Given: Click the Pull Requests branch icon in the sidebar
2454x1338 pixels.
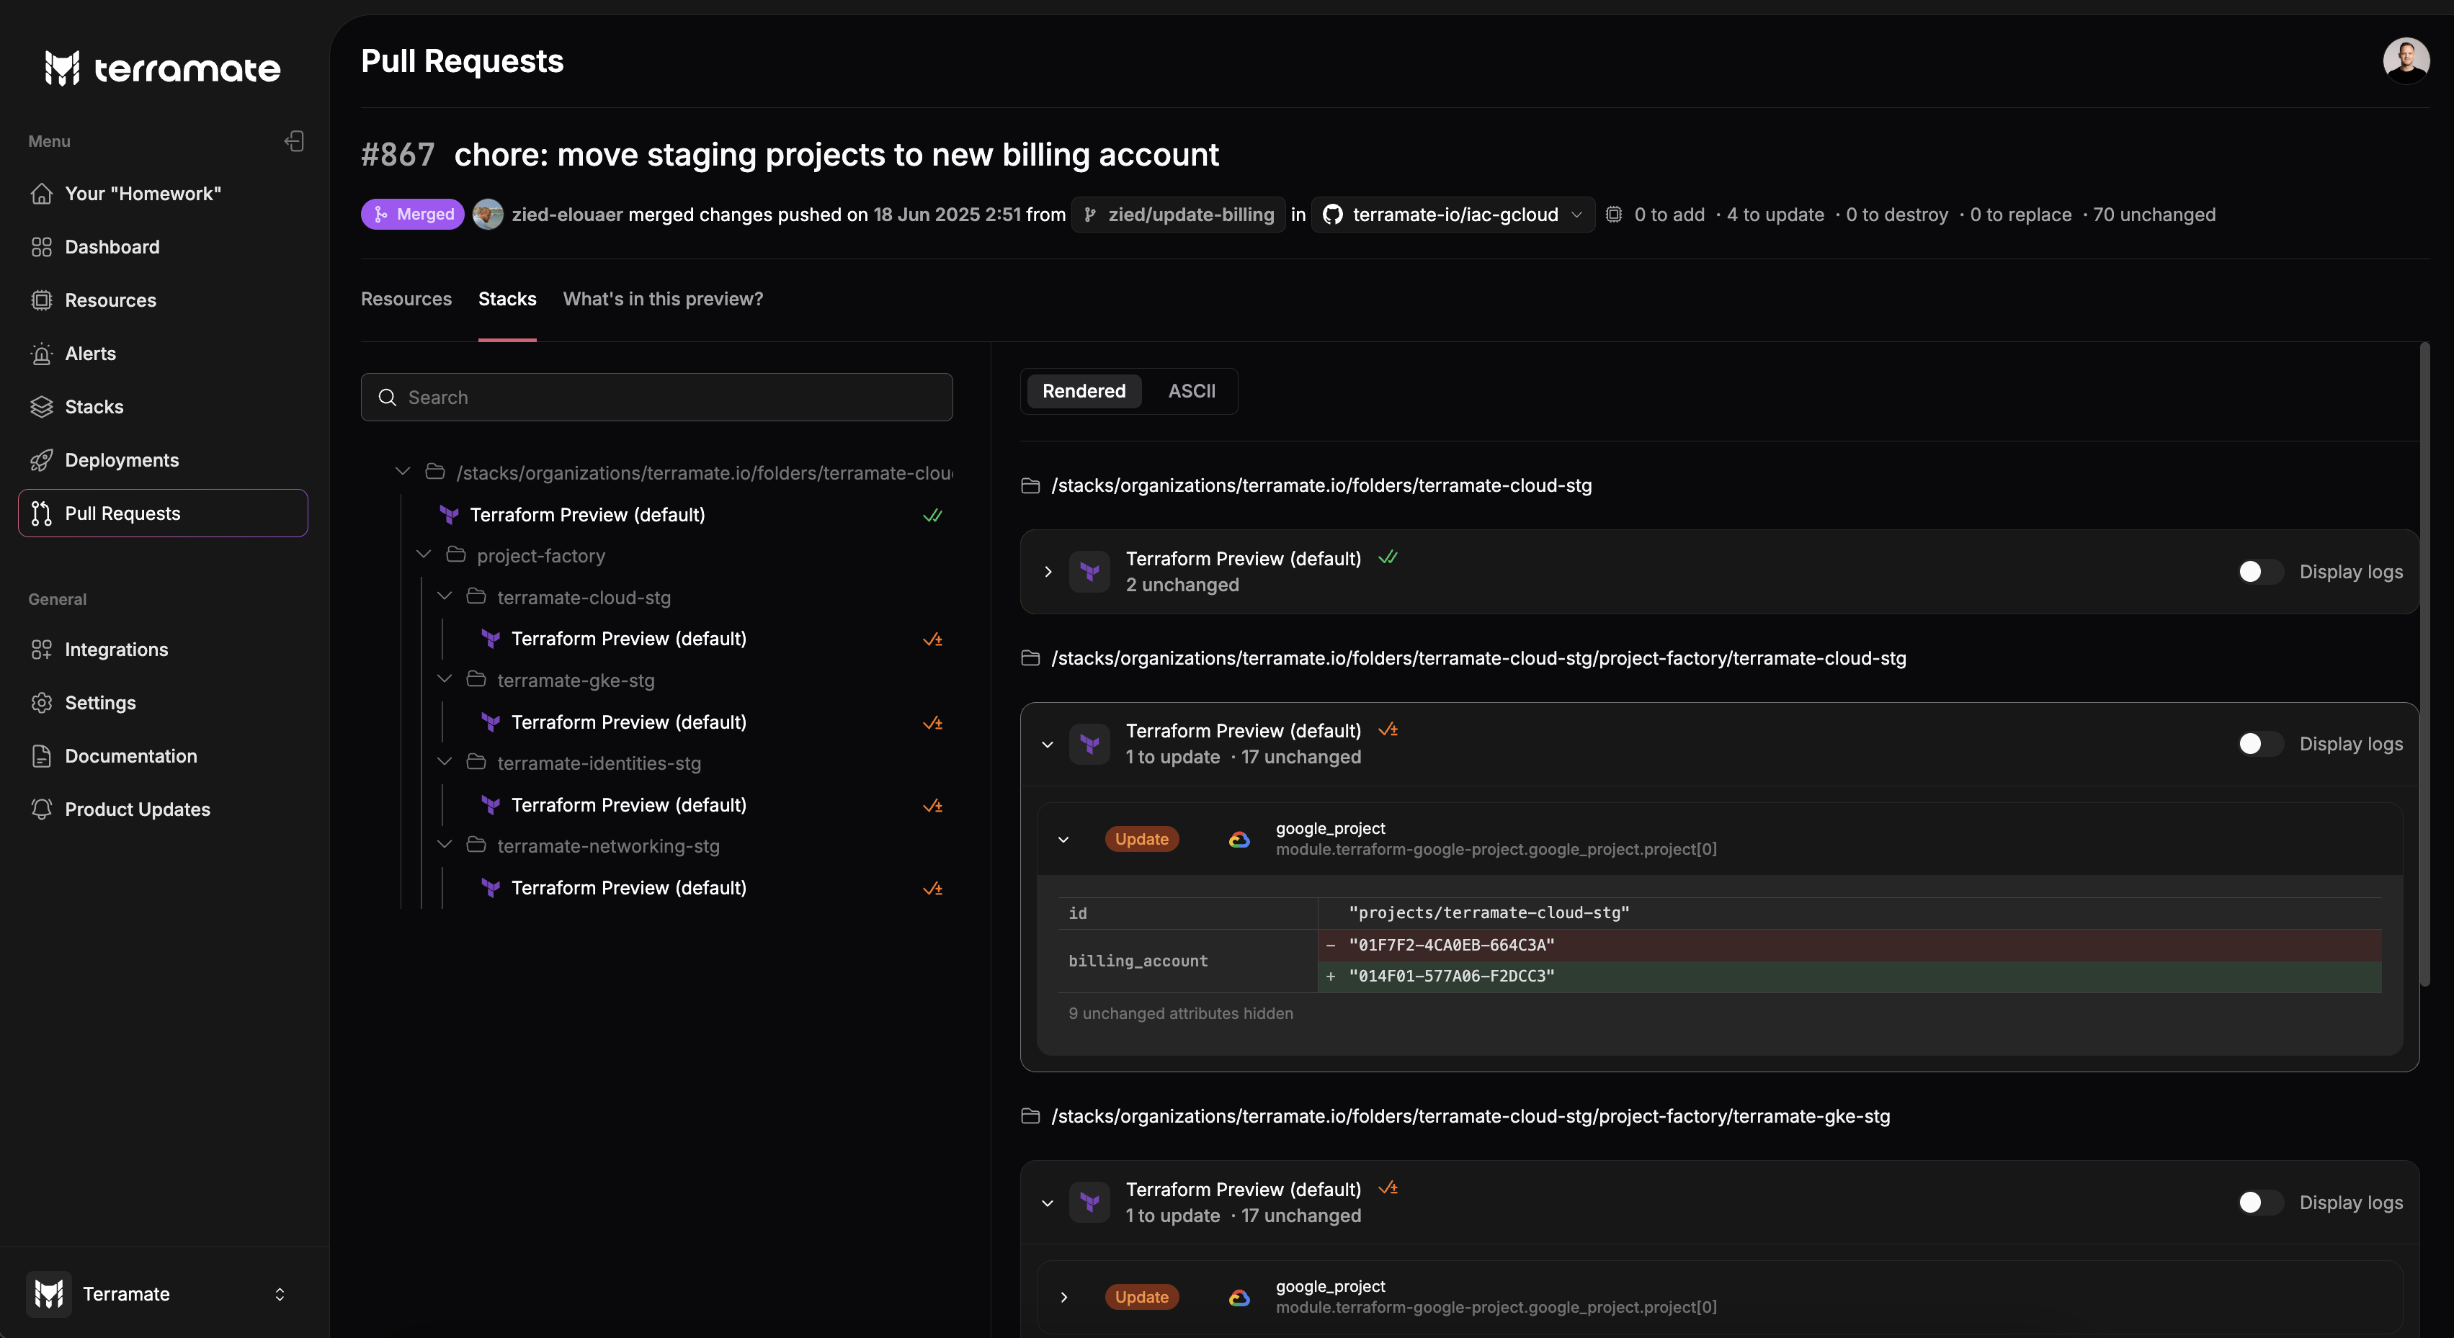Looking at the screenshot, I should point(41,513).
